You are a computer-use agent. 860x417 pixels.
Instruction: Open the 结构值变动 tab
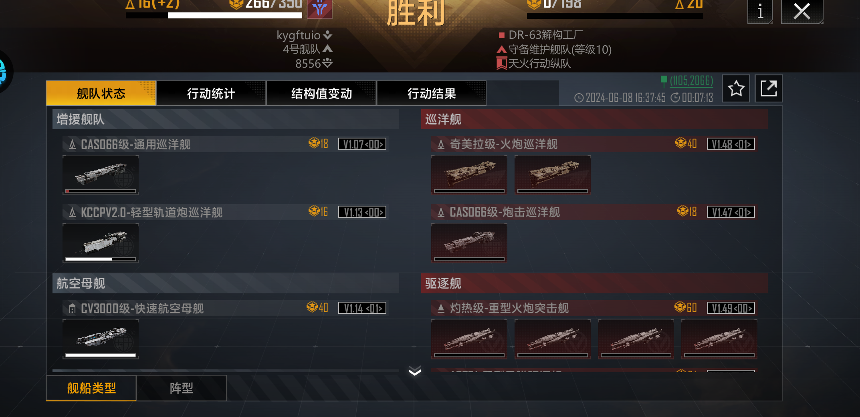[x=321, y=94]
